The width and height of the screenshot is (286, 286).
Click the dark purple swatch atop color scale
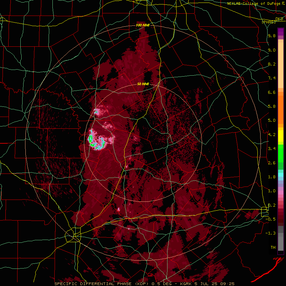coord(281,32)
